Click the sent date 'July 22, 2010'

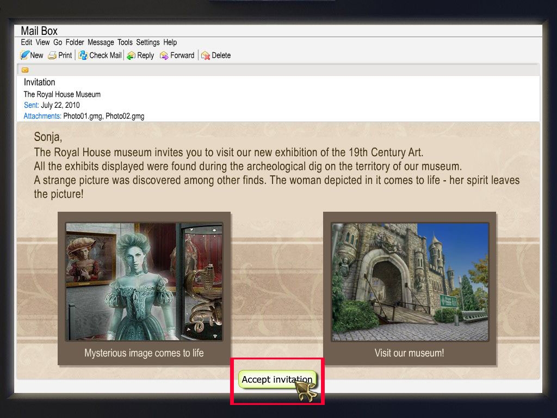point(60,105)
